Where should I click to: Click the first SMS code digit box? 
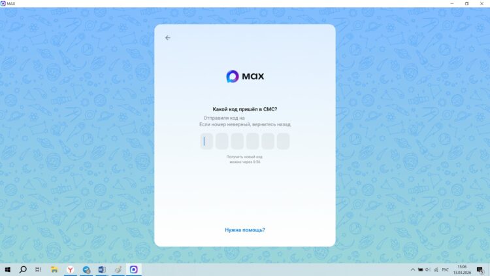206,141
